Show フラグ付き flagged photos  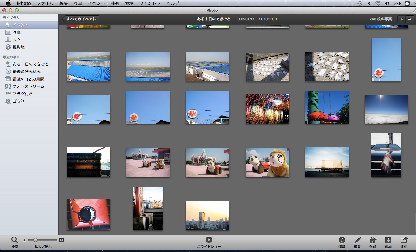click(x=23, y=94)
